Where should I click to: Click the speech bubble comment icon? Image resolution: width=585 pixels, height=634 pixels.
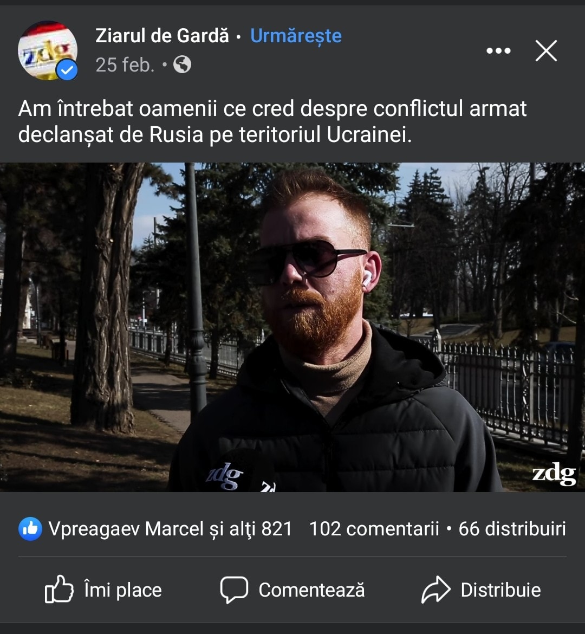point(234,590)
